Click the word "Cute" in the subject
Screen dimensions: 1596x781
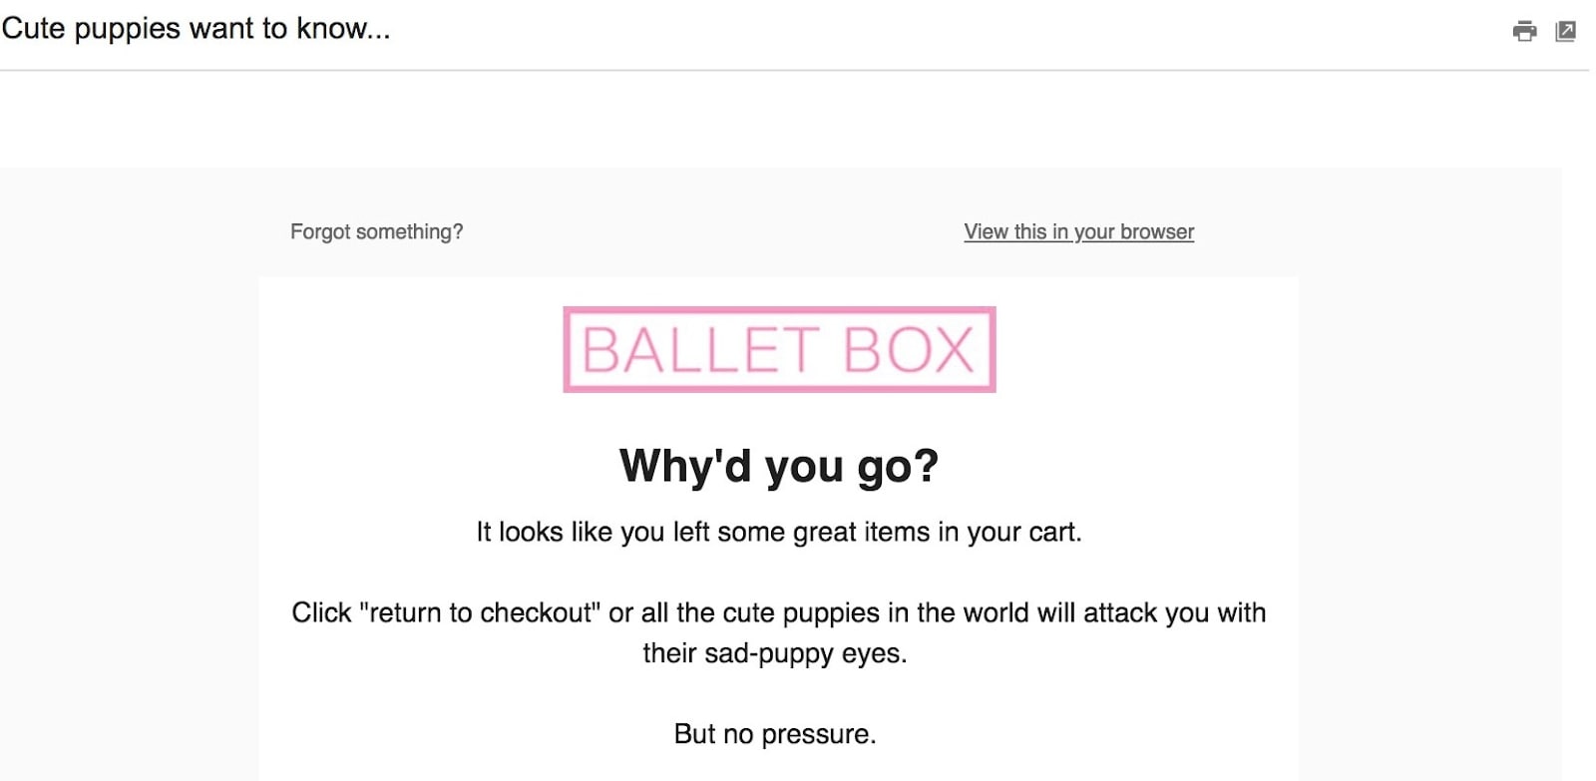point(33,28)
